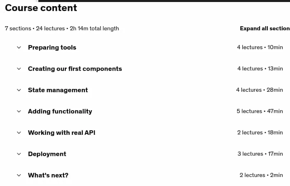Expand the Preparing tools section chevron
Viewport: 290px width, 186px height.
coord(19,48)
